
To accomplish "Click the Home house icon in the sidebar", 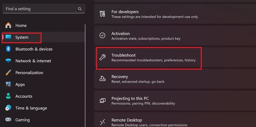I will click(8, 25).
